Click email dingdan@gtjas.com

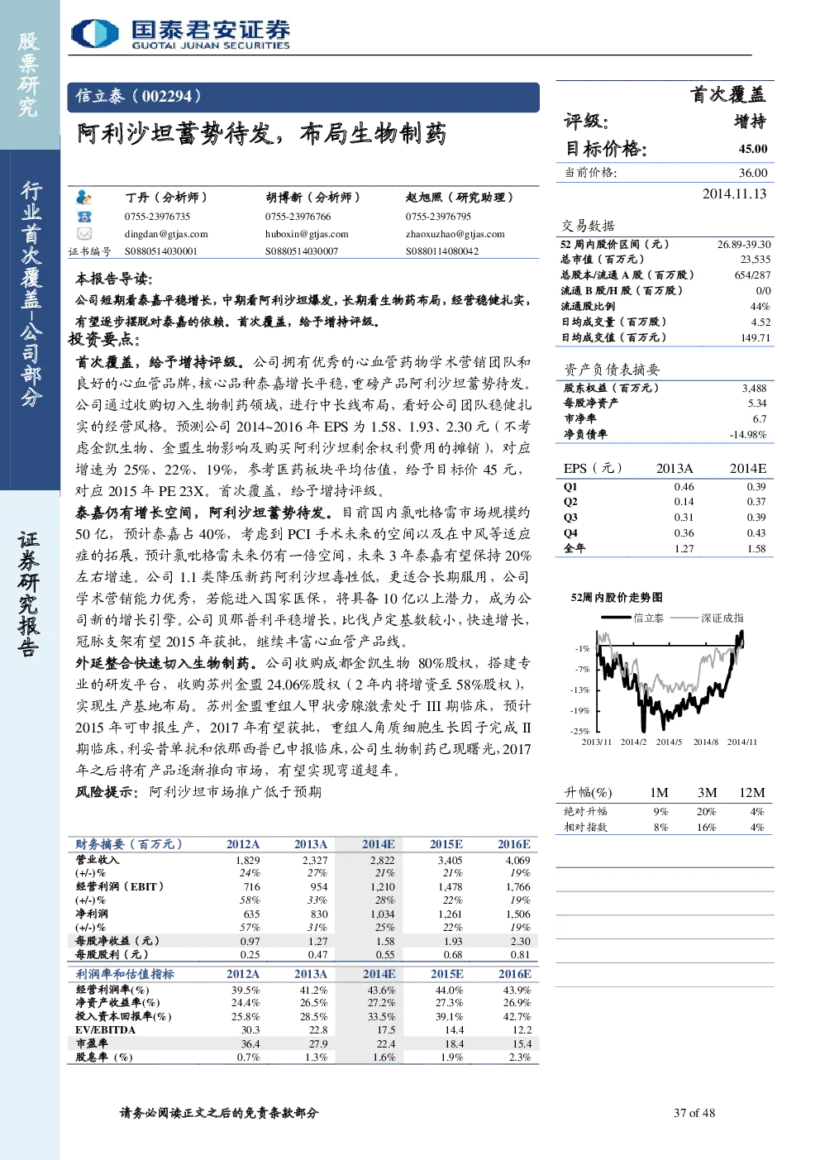[x=166, y=234]
